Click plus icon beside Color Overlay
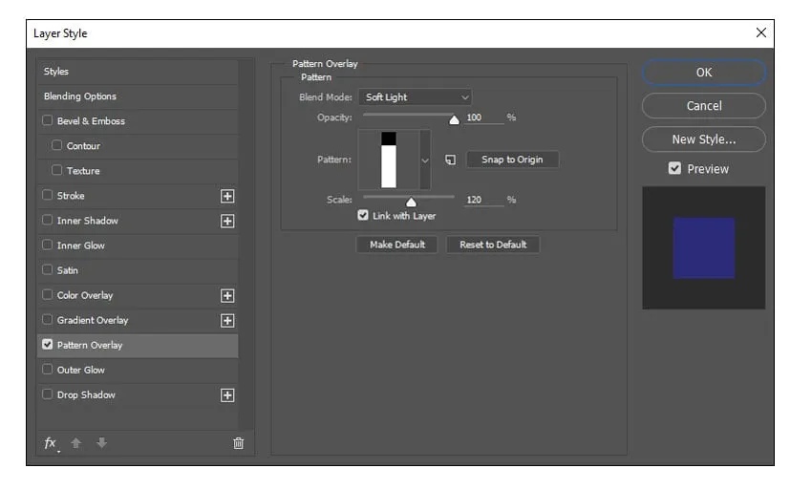 point(227,295)
